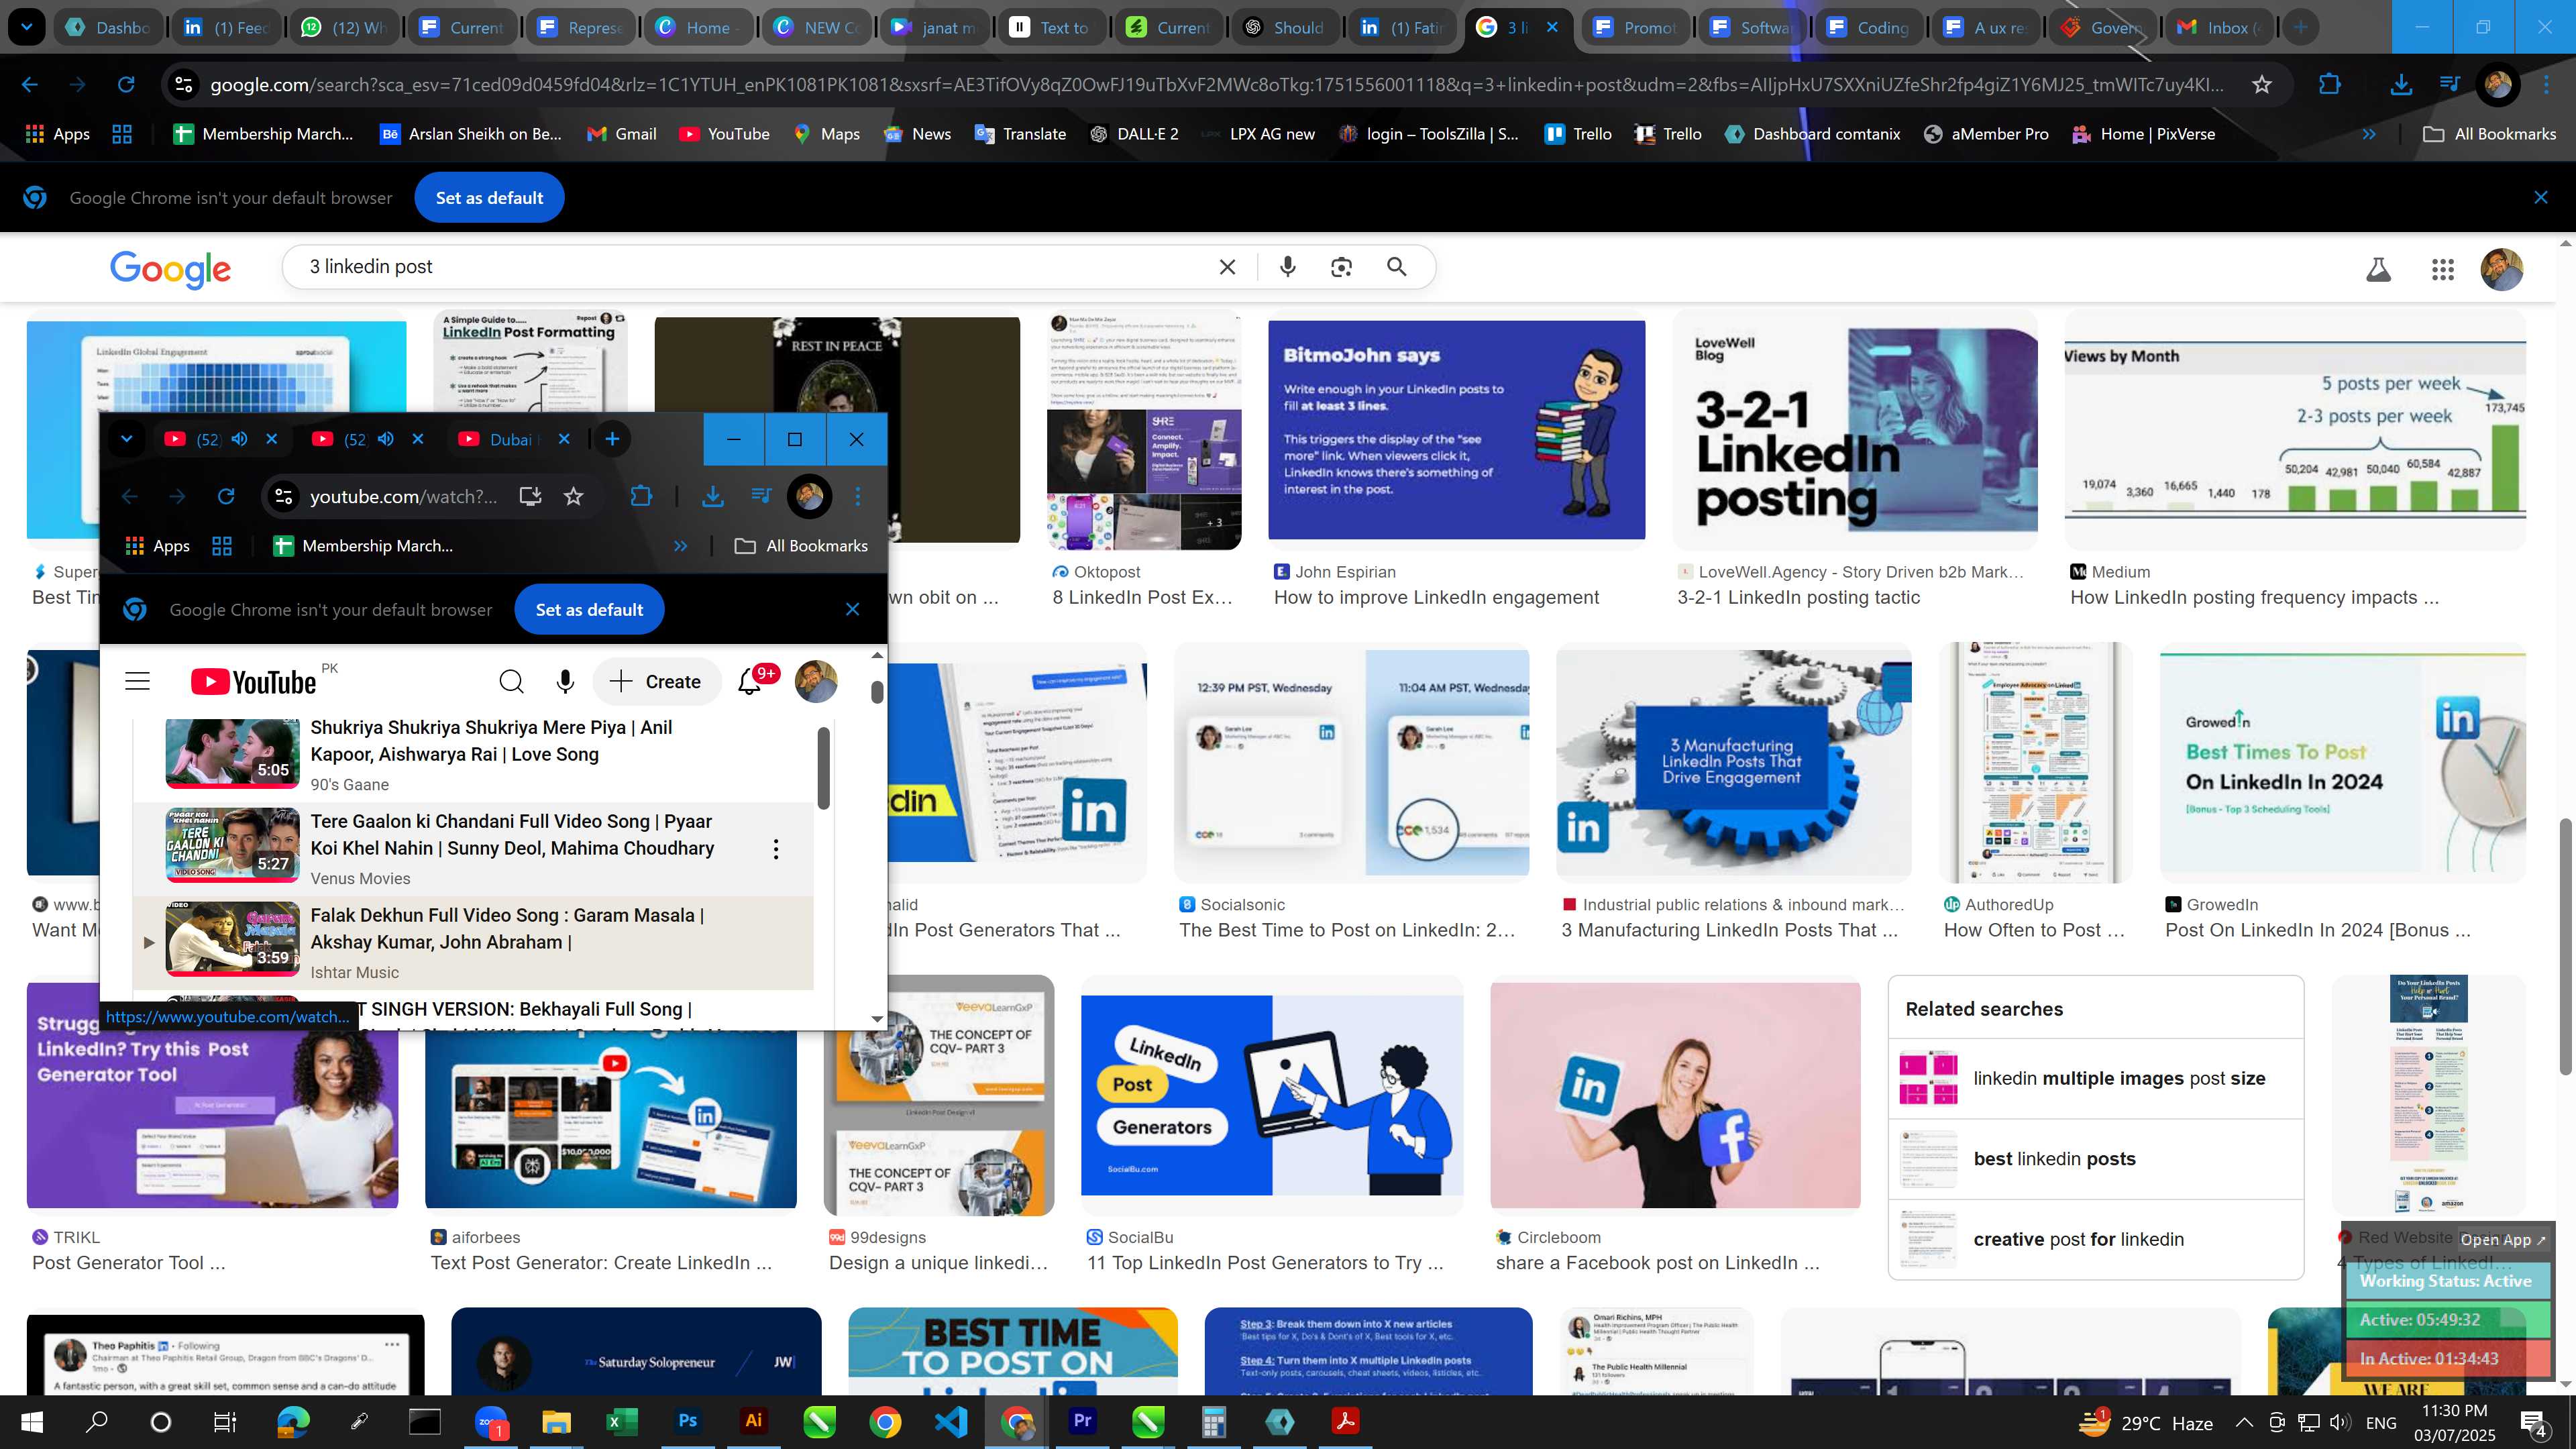Switch to the Should tab
The width and height of the screenshot is (2576, 1449).
1285,28
